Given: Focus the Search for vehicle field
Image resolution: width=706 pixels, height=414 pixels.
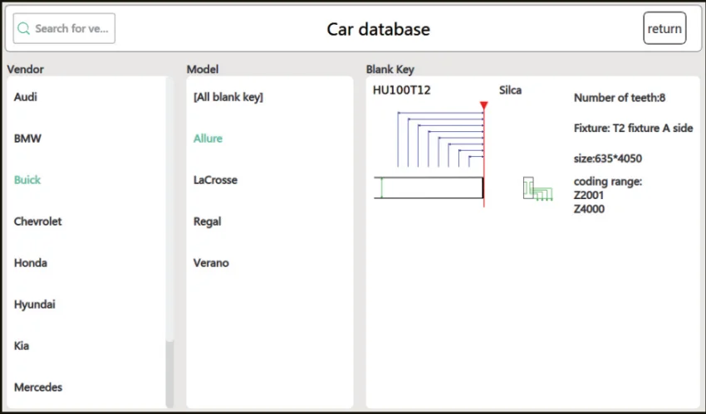Looking at the screenshot, I should 64,28.
